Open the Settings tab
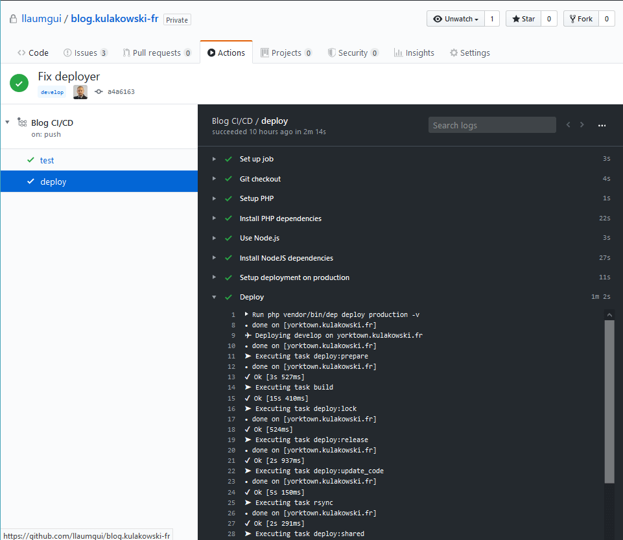The height and width of the screenshot is (540, 623). pyautogui.click(x=469, y=53)
